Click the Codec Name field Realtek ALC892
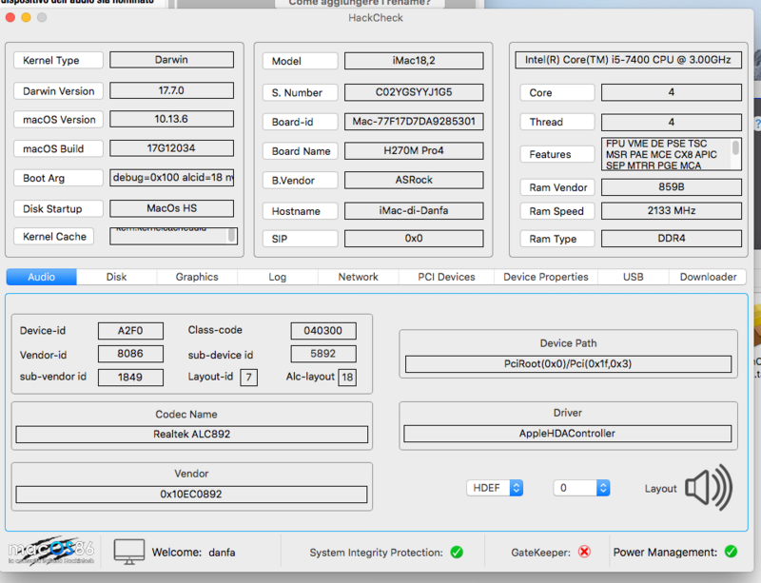 192,434
